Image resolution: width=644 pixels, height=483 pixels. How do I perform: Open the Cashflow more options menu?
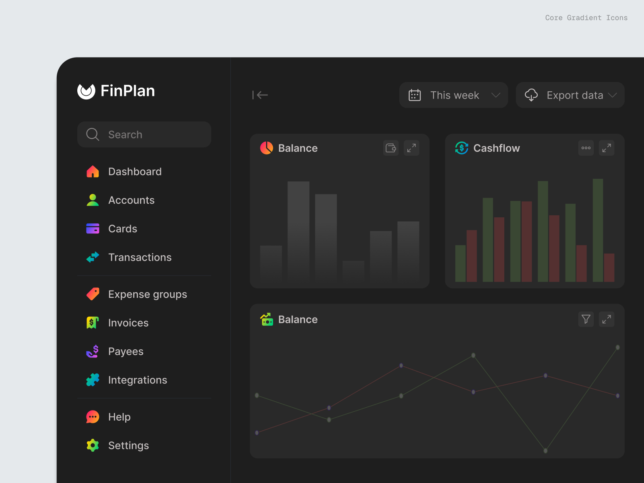pyautogui.click(x=586, y=148)
